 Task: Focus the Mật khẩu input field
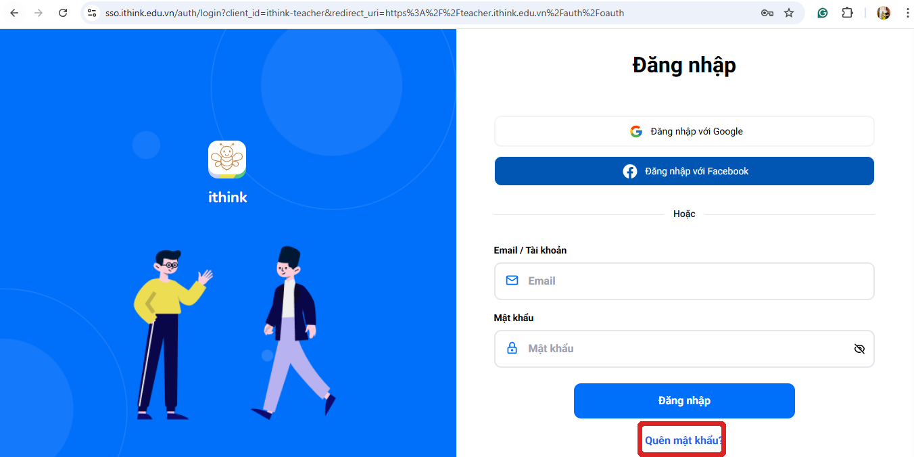pos(683,349)
